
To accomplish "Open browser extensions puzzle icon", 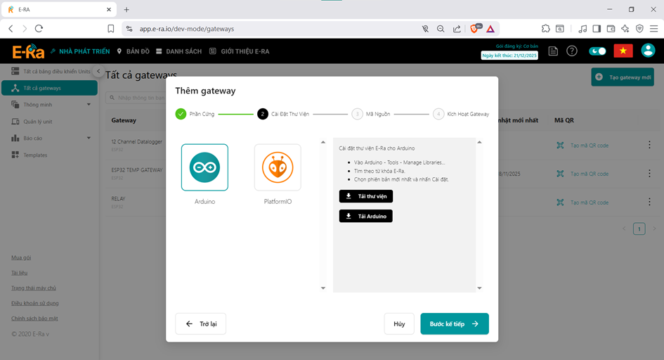I will (x=545, y=29).
